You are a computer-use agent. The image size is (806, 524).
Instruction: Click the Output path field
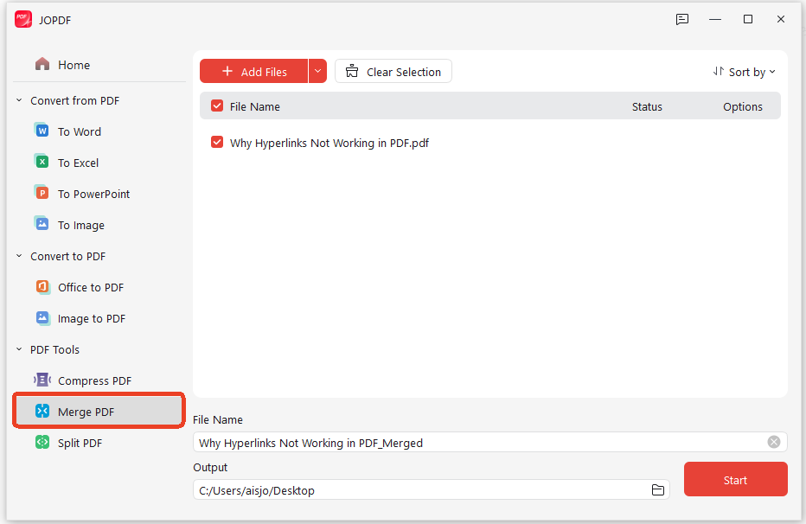(x=432, y=489)
